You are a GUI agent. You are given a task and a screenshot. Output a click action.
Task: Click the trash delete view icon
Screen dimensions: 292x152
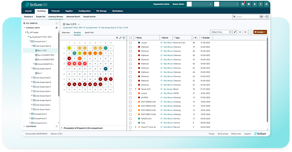pyautogui.click(x=245, y=32)
